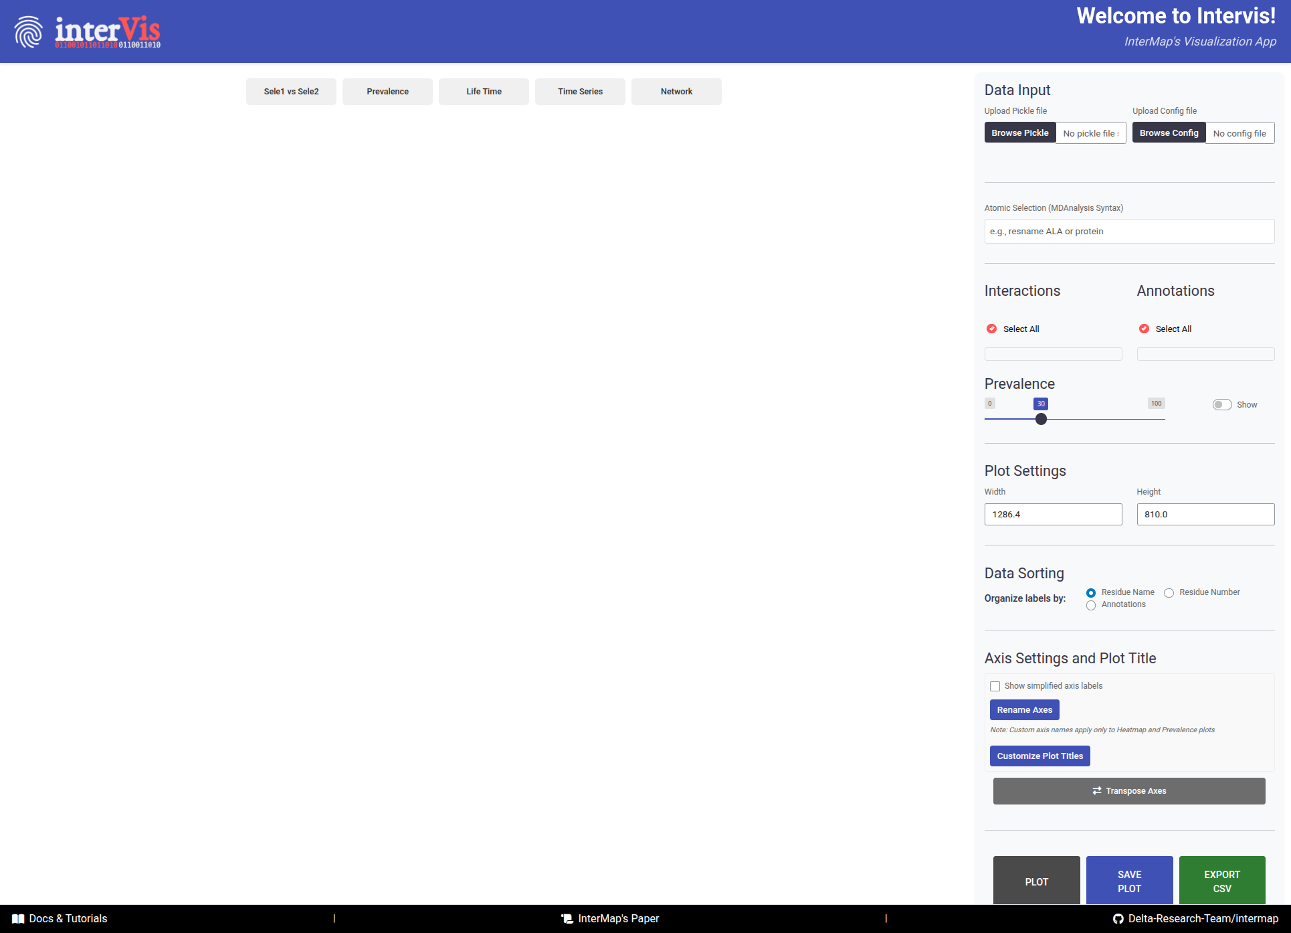
Task: Open the Annotations list box
Action: tap(1205, 354)
